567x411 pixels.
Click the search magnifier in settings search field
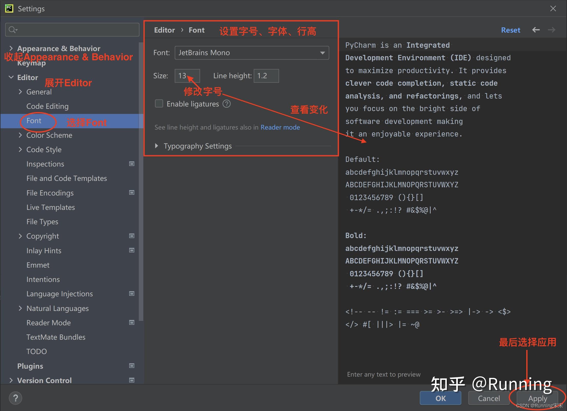[12, 30]
